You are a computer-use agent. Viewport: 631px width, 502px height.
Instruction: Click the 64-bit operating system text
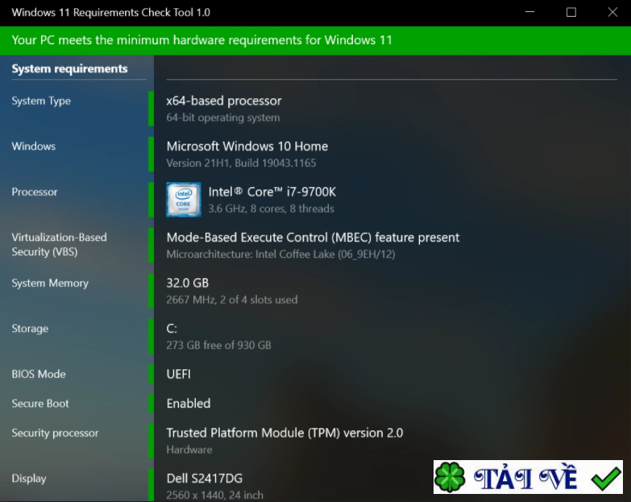pyautogui.click(x=223, y=118)
